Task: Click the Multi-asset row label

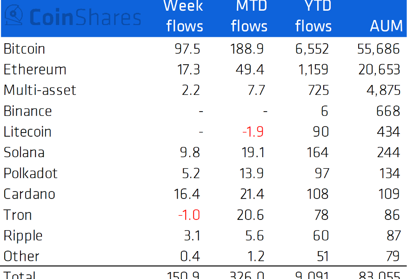Action: [40, 90]
